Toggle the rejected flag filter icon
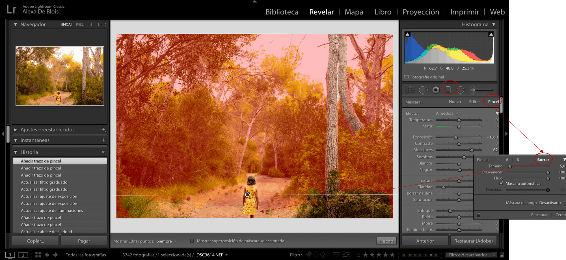Viewport: 566px width, 260px height. click(322, 255)
